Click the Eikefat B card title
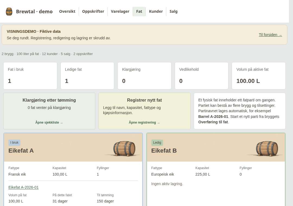This screenshot has width=293, height=206. (164, 150)
